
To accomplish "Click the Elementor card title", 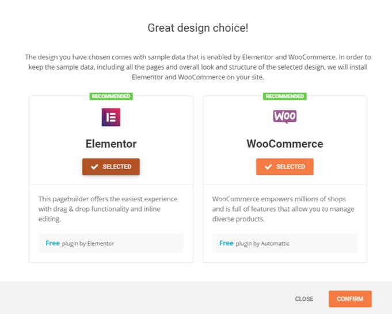I will pyautogui.click(x=111, y=144).
